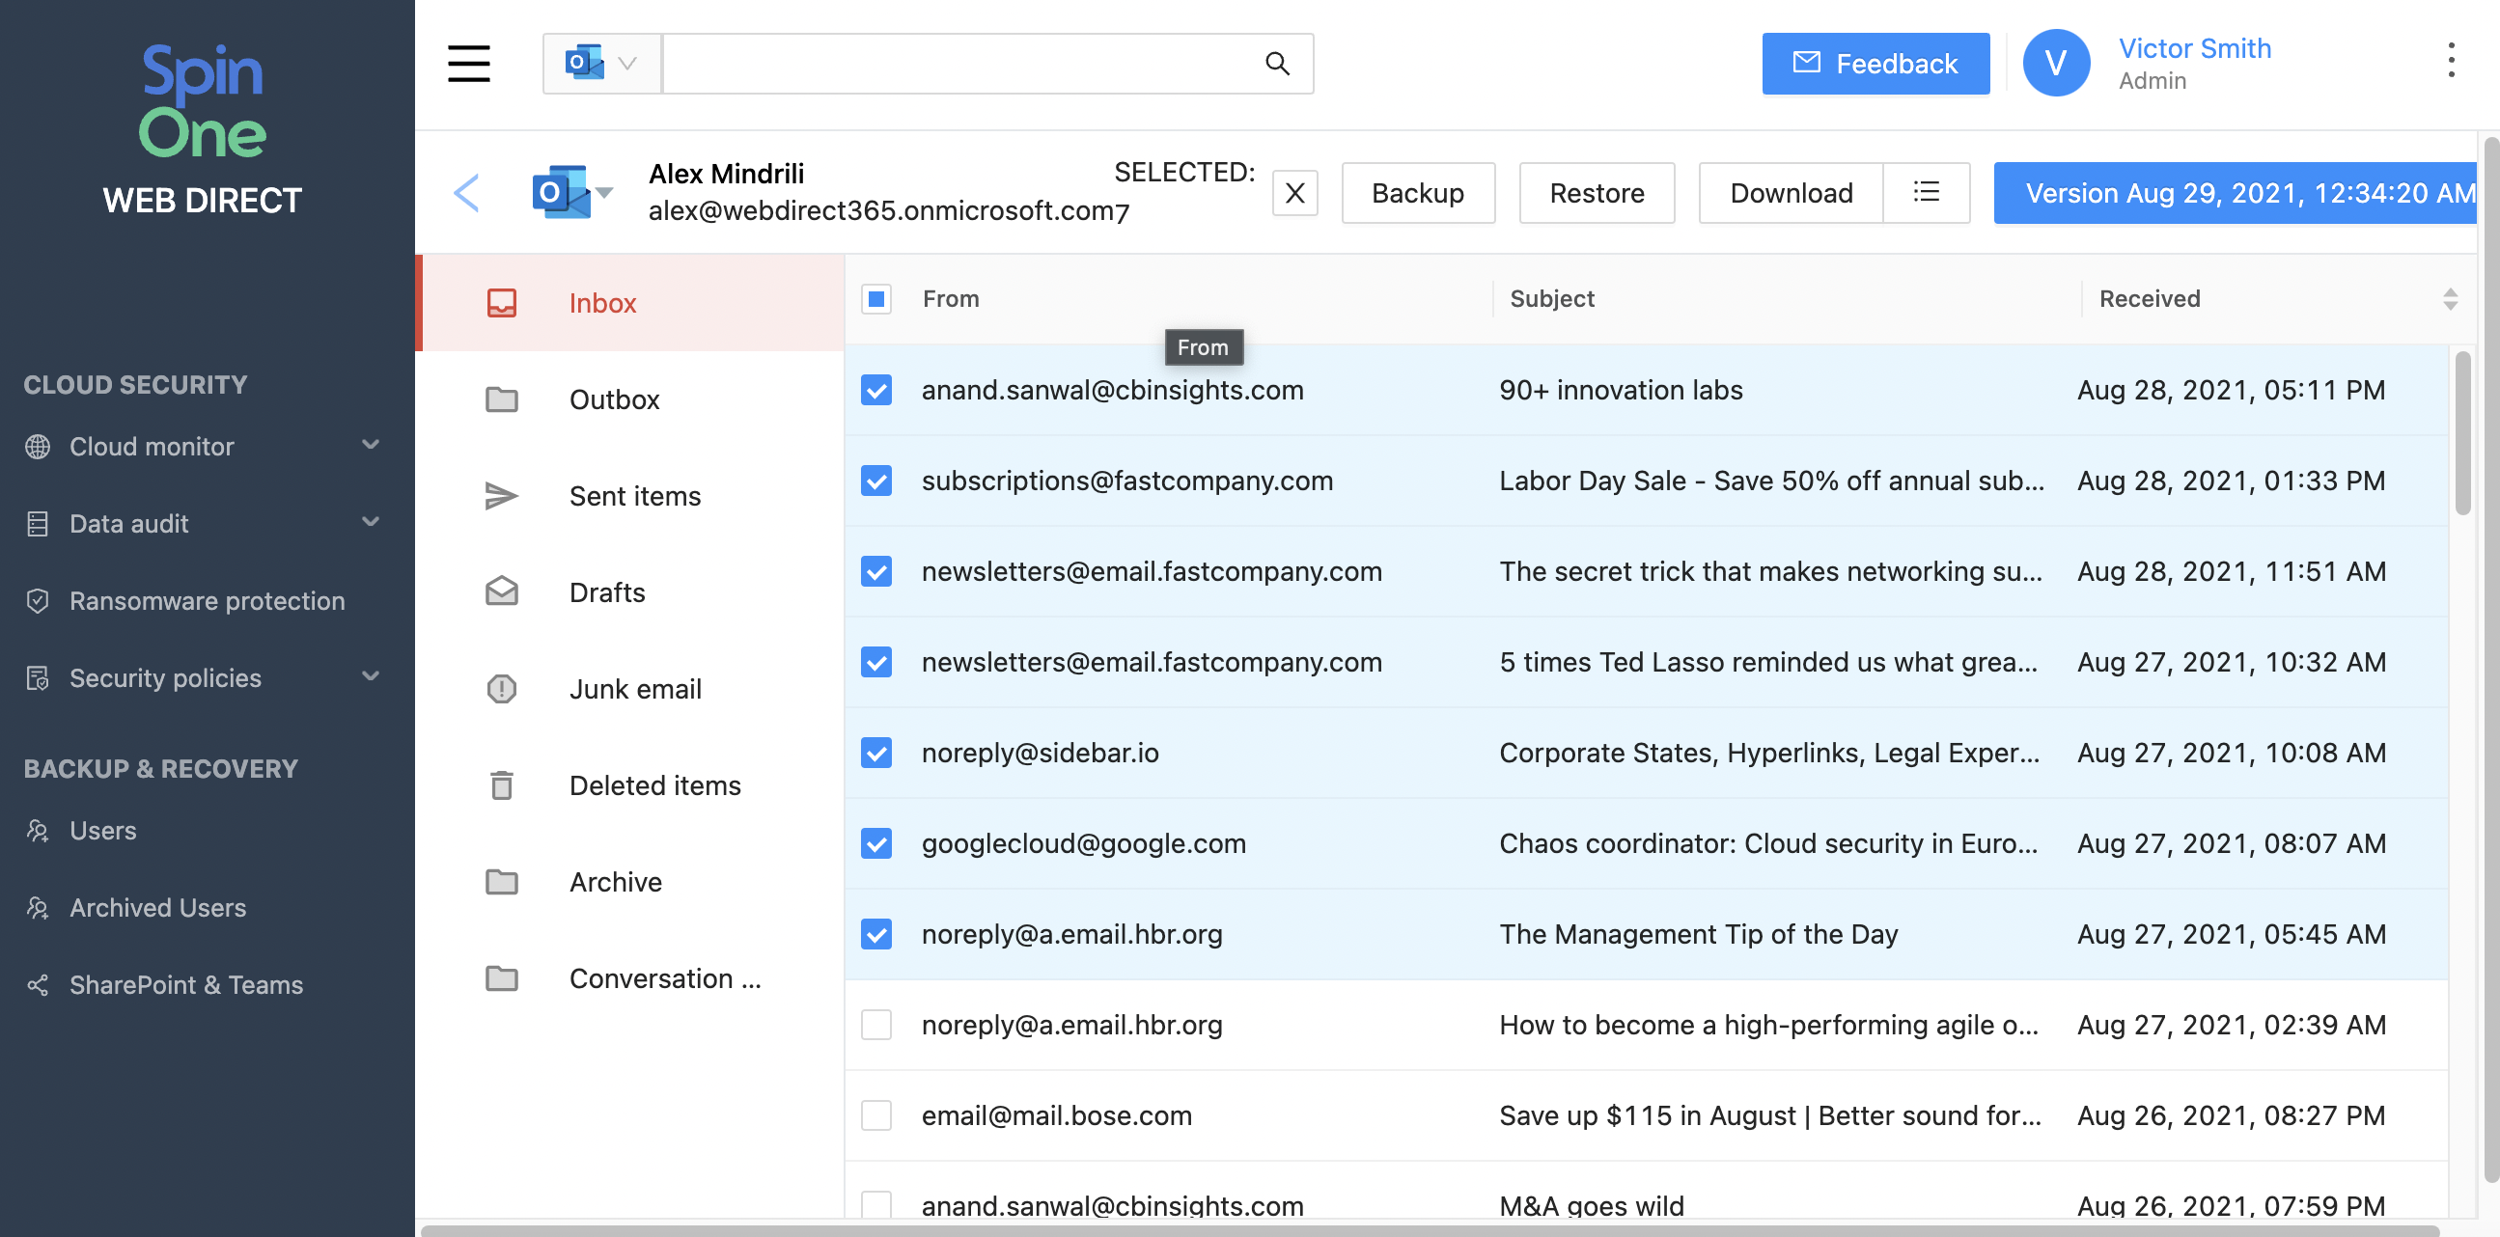Viewport: 2500px width, 1237px height.
Task: Open the Outlook service icon by Alex Mindrili
Action: (x=561, y=191)
